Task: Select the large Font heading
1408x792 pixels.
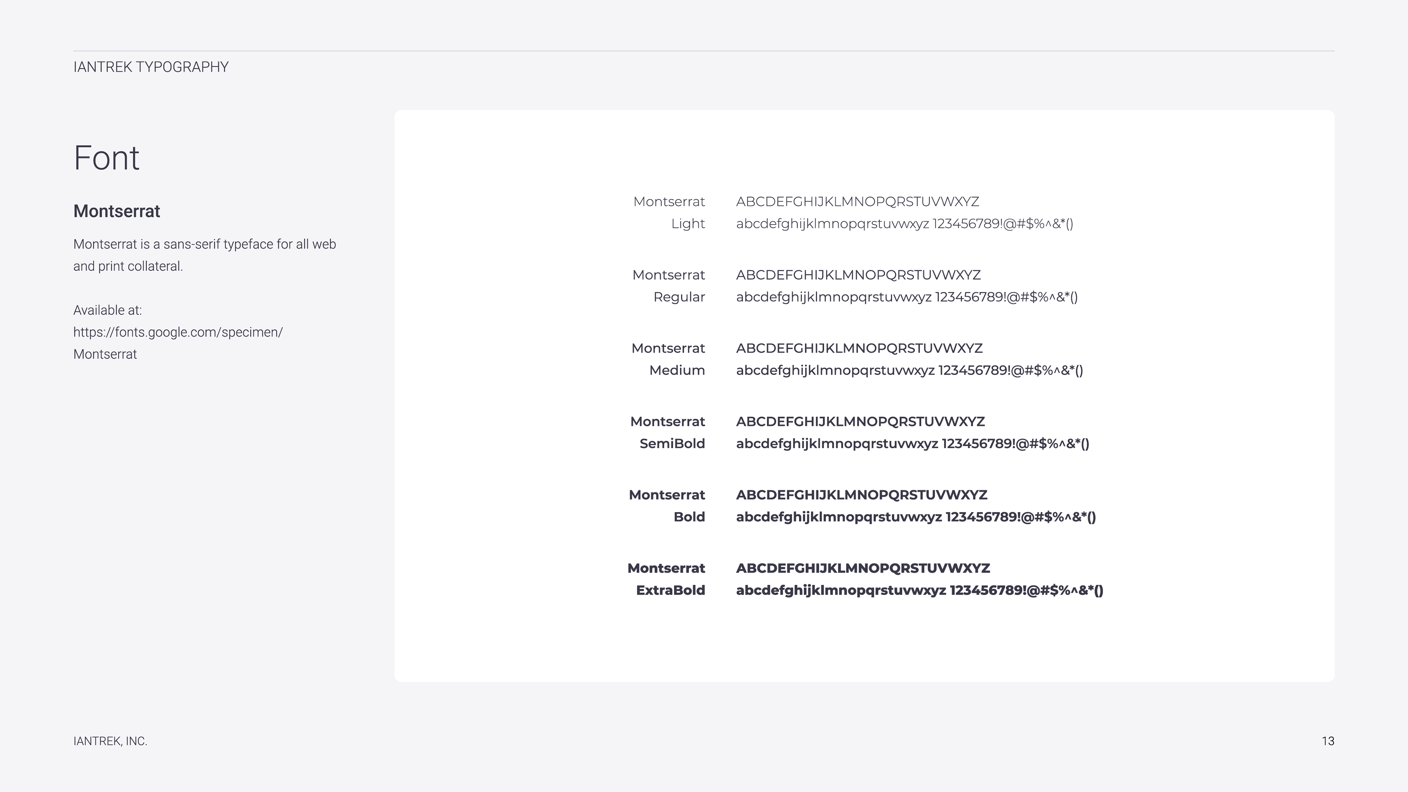Action: (107, 158)
